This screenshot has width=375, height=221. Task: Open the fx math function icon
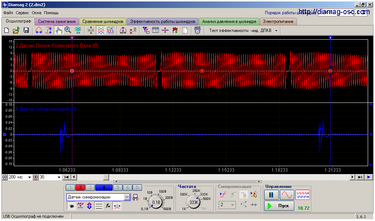click(x=108, y=206)
